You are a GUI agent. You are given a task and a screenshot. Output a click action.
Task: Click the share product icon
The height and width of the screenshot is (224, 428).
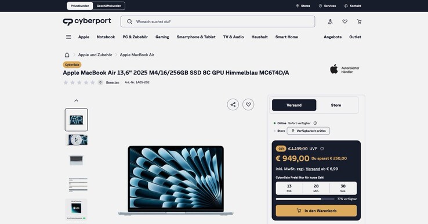tap(233, 104)
